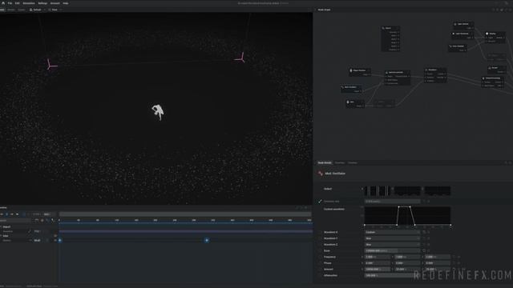Click the record icon in timeline toolbar

42,221
